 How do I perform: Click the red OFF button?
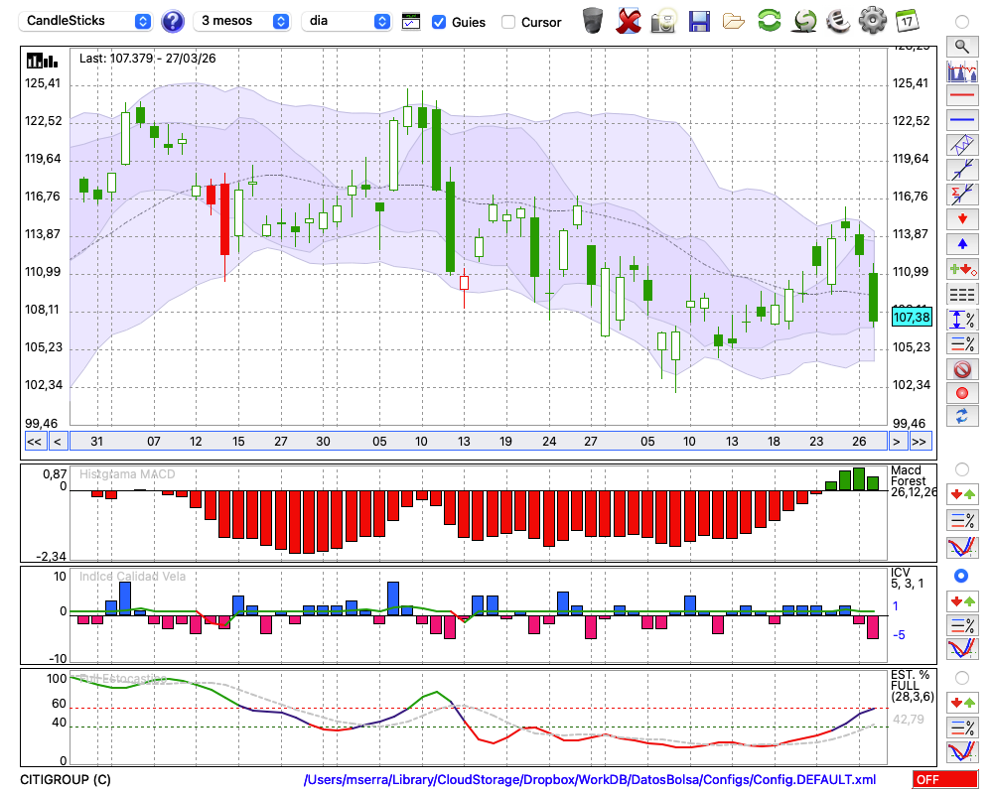click(944, 780)
